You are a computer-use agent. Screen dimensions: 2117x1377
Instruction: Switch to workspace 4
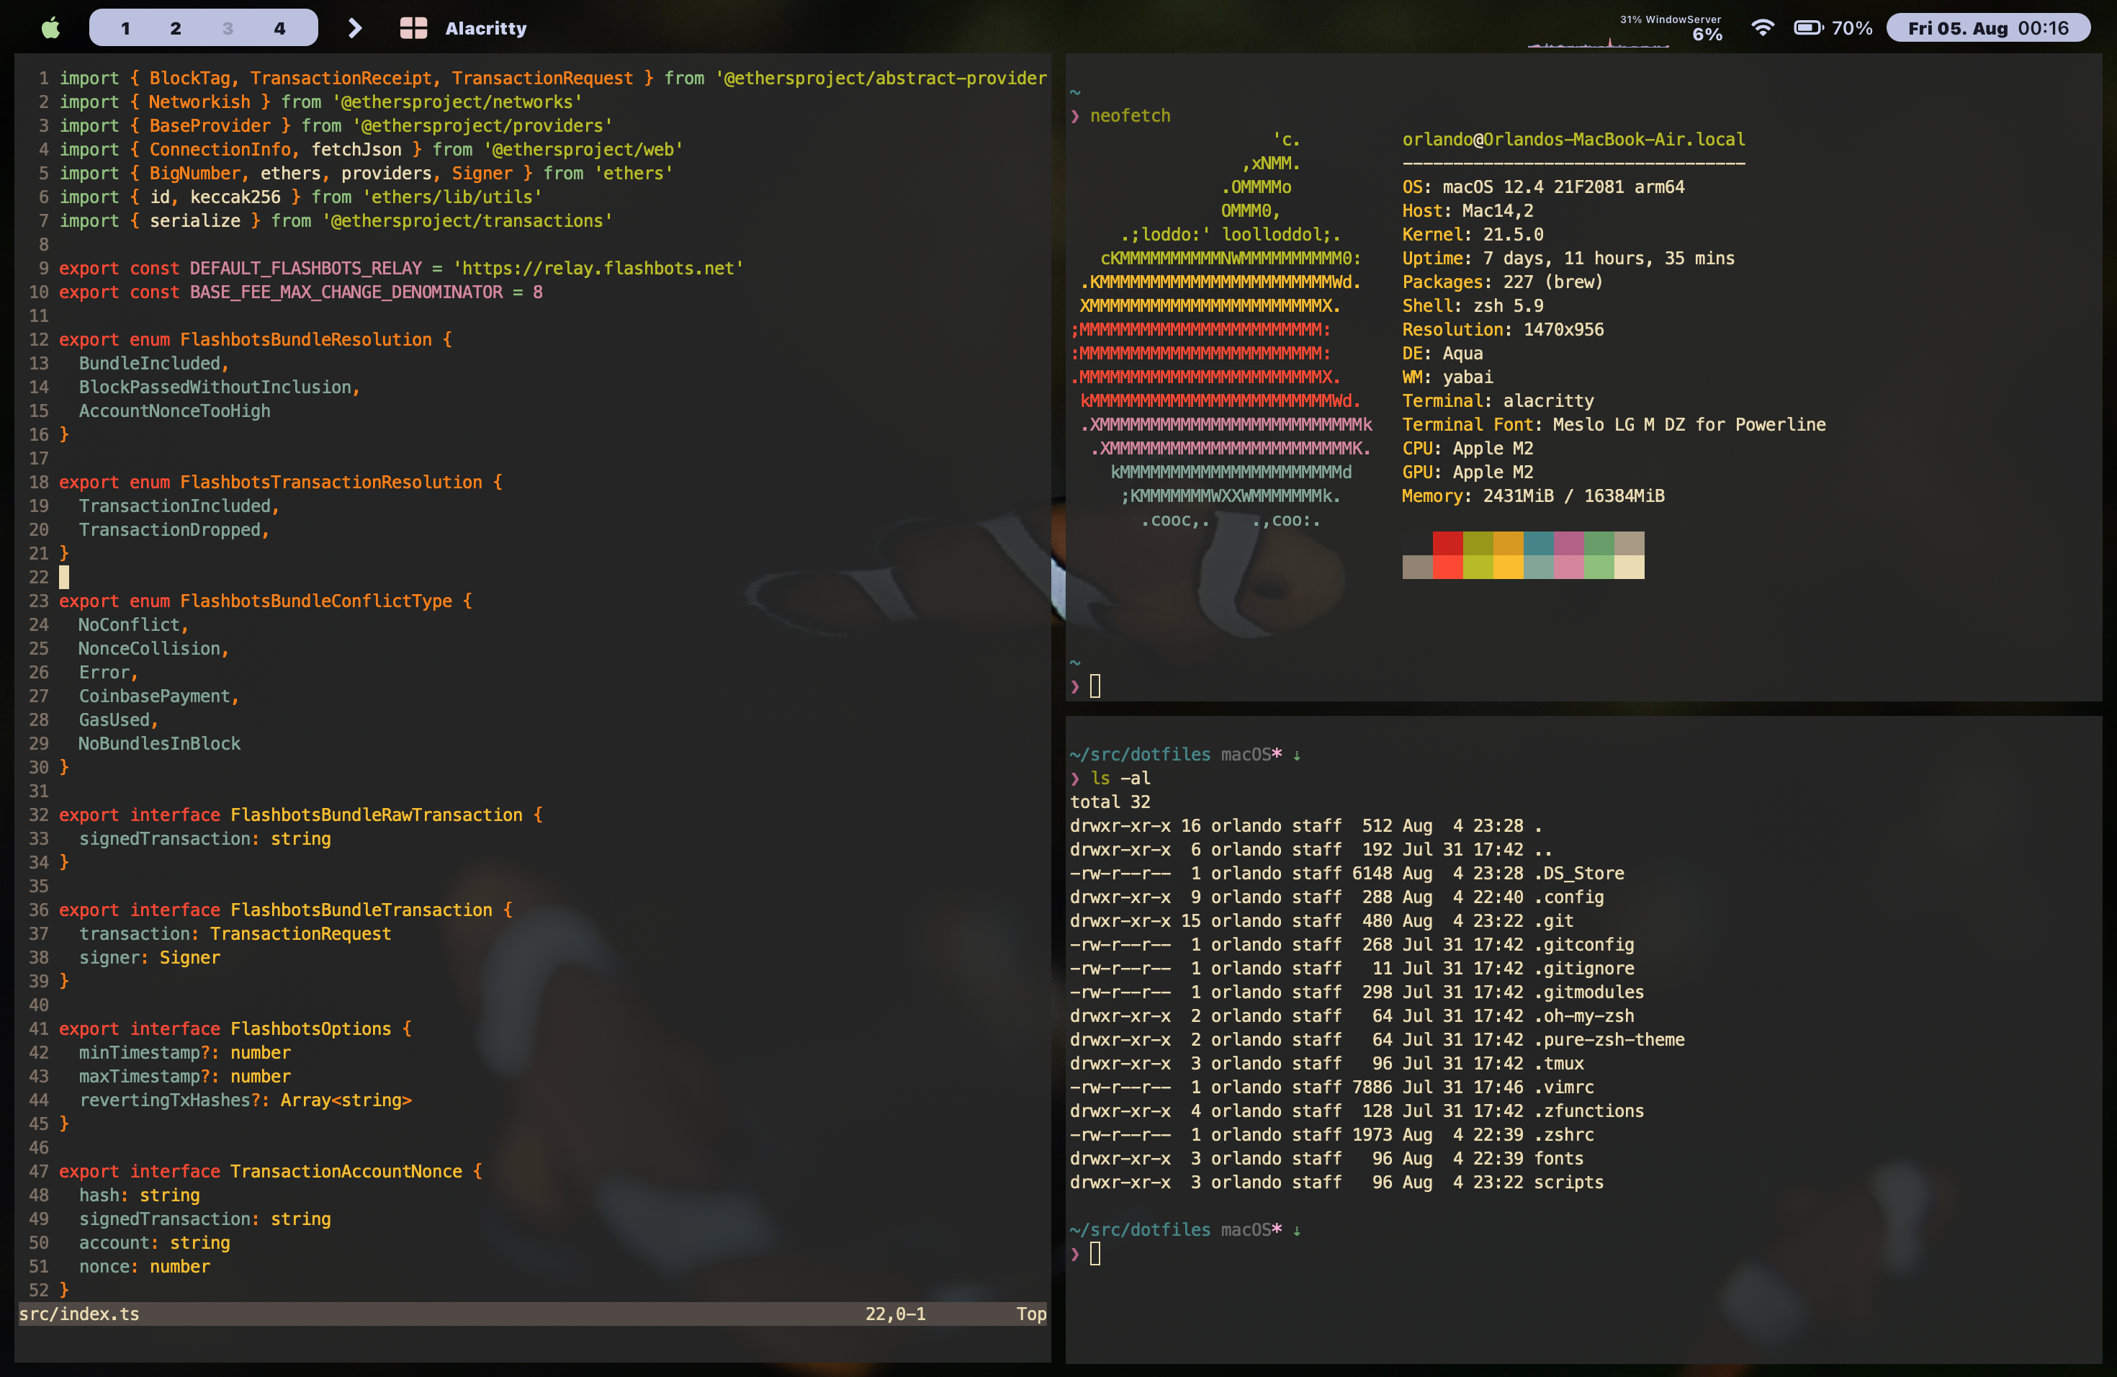(279, 29)
